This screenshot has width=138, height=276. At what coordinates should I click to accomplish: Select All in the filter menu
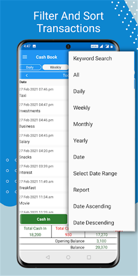tap(76, 75)
